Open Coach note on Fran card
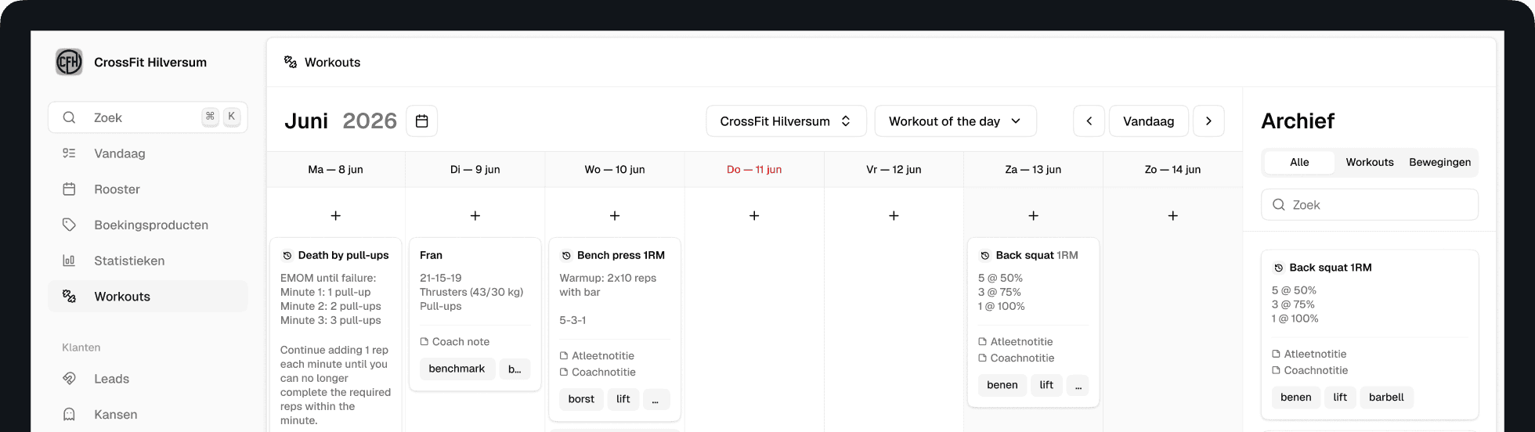 455,342
